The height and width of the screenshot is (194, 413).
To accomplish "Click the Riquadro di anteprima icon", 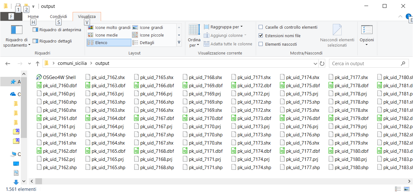I will [x=35, y=30].
